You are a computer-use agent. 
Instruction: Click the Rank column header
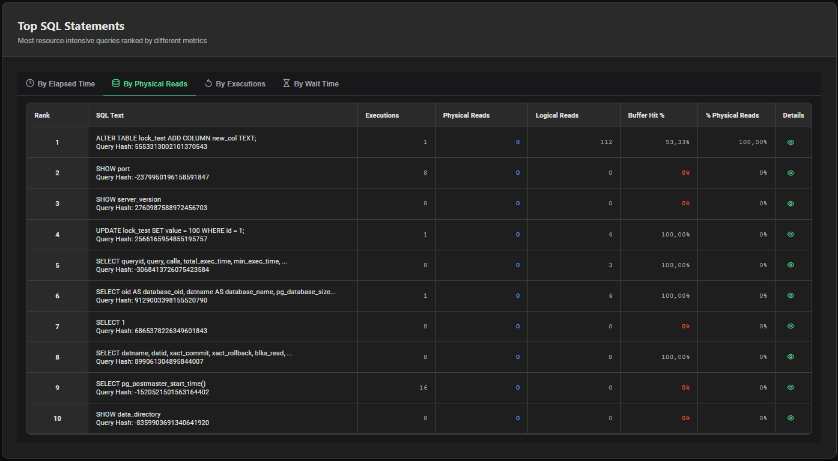tap(57, 115)
